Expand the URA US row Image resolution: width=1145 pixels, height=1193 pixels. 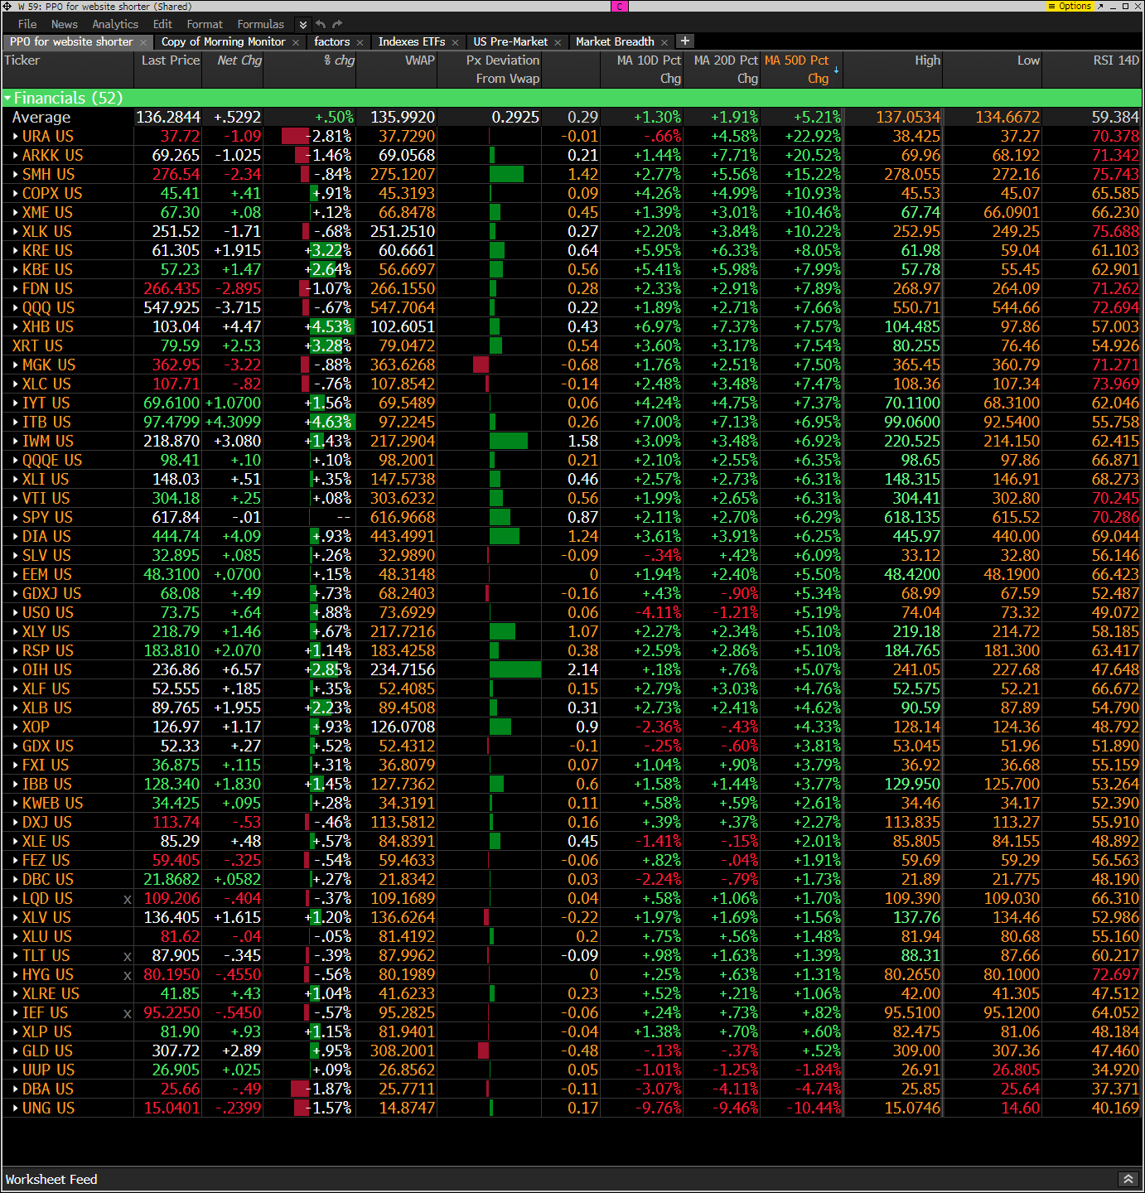click(x=16, y=136)
